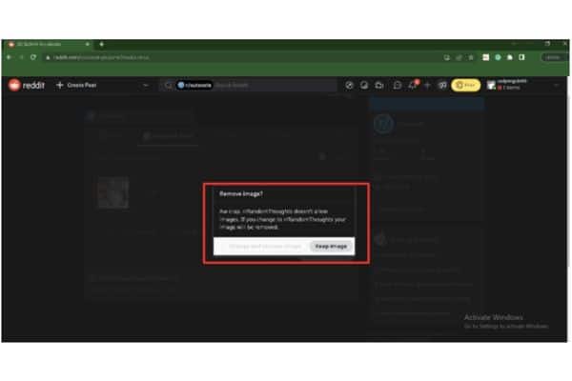This screenshot has height=381, width=572.
Task: Click the browser back arrow
Action: coord(10,57)
